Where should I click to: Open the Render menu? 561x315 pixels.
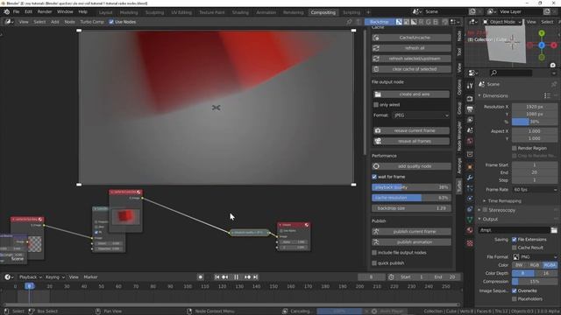coord(45,11)
